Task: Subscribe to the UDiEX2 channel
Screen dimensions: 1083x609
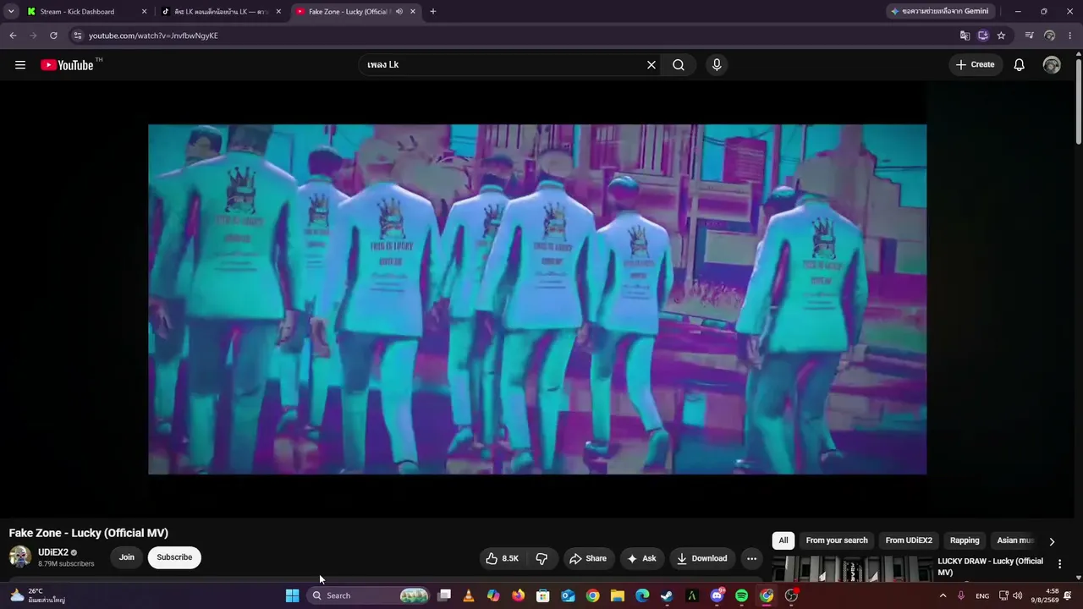Action: pos(174,557)
